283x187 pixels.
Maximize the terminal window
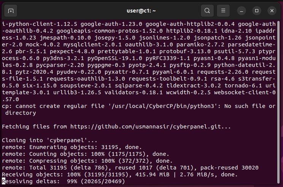click(x=257, y=11)
